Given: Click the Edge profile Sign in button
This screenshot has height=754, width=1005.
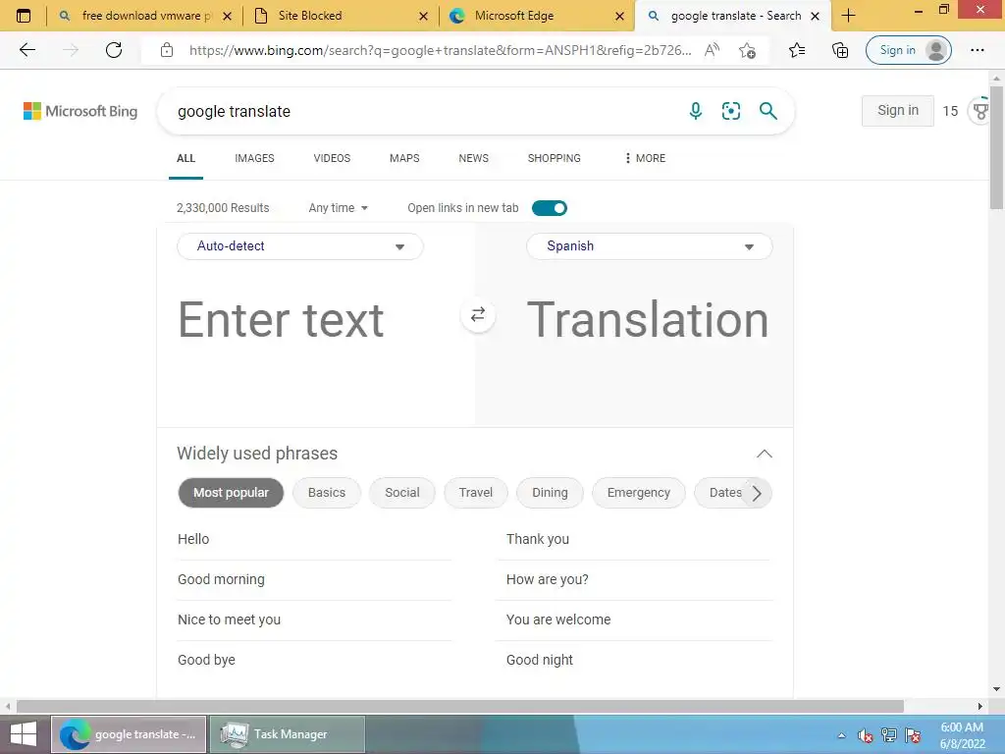Looking at the screenshot, I should [x=908, y=50].
